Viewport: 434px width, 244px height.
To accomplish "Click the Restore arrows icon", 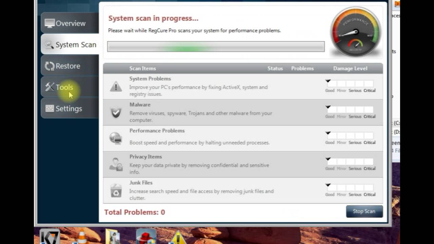I will point(50,66).
